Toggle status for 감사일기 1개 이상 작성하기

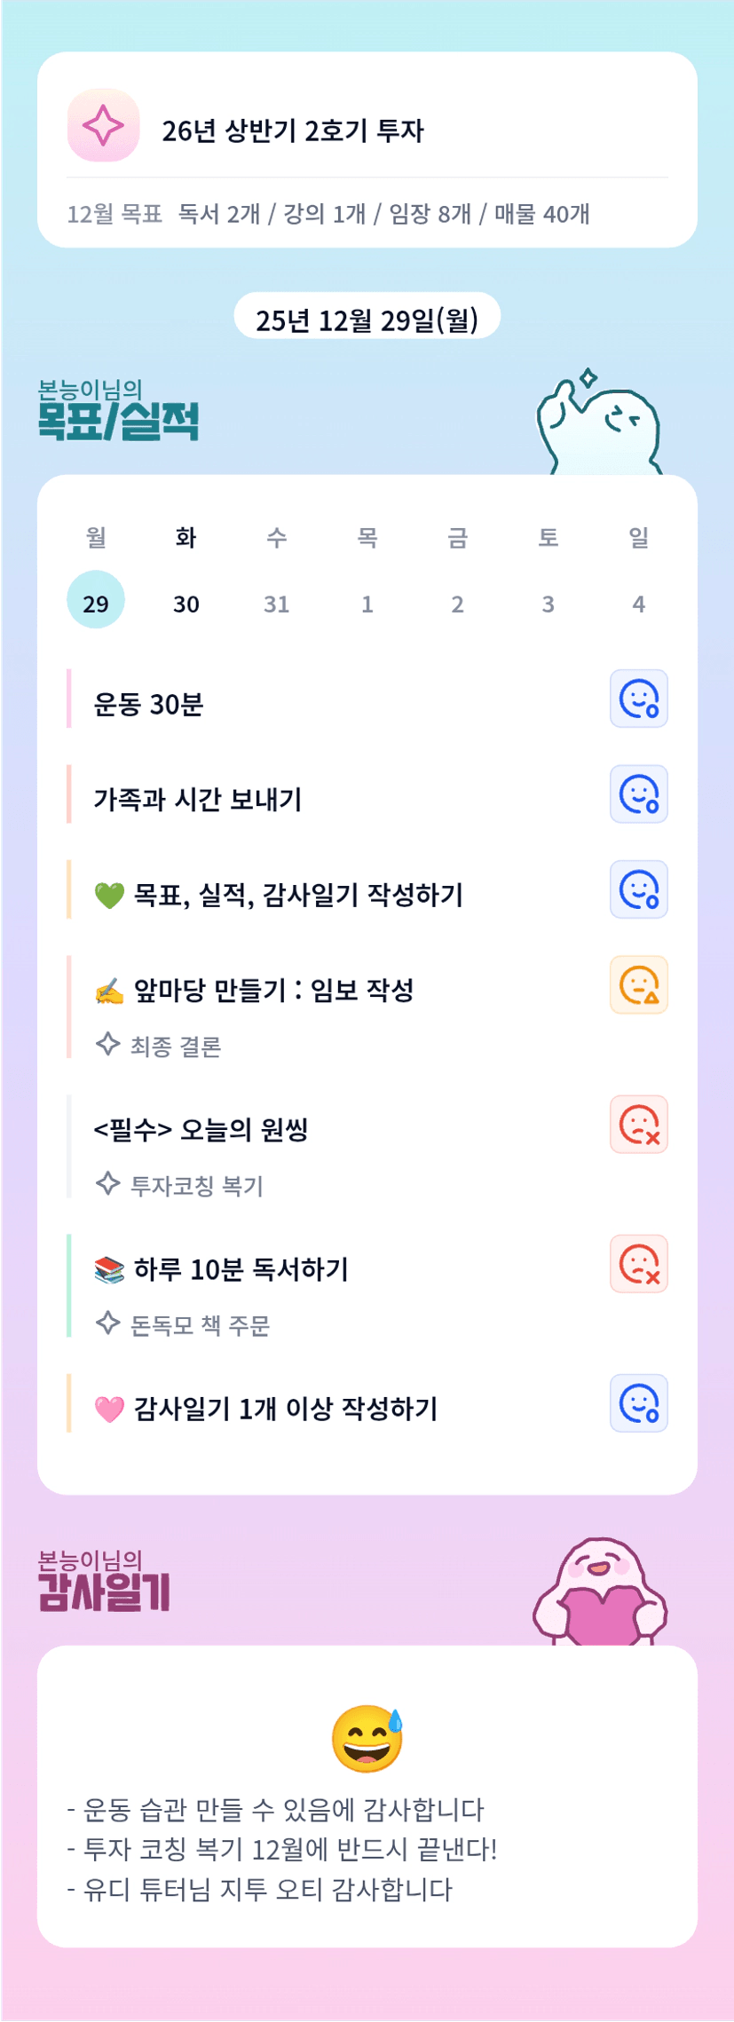(x=638, y=1403)
